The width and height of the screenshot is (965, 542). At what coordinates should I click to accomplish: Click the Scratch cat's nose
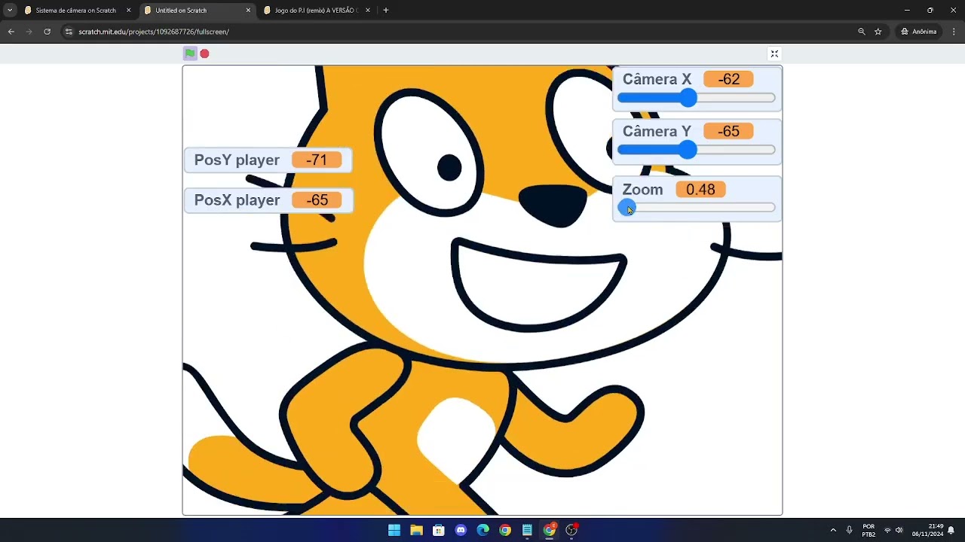(553, 205)
